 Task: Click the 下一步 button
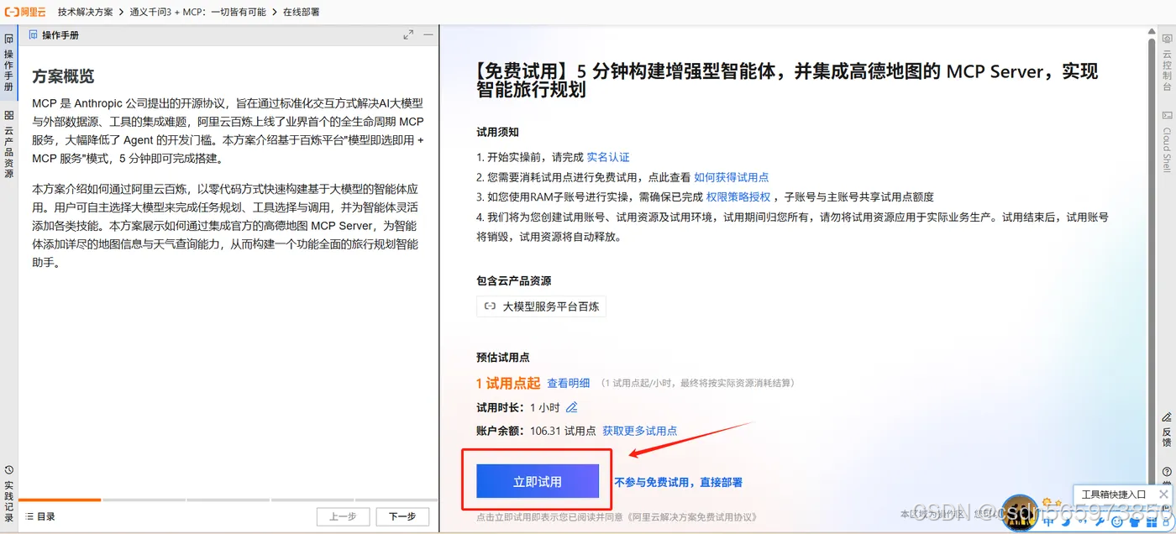[x=402, y=516]
